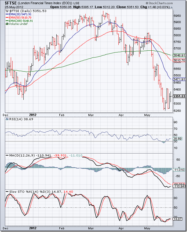Click the 5610.70 EMA(50) axis label
The width and height of the screenshot is (187, 232).
[x=179, y=60]
